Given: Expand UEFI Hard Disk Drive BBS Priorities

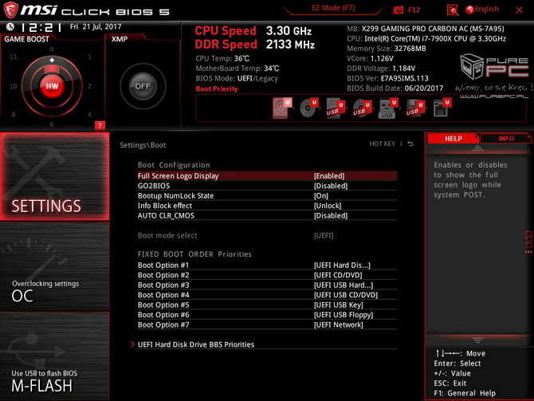Looking at the screenshot, I should 196,344.
